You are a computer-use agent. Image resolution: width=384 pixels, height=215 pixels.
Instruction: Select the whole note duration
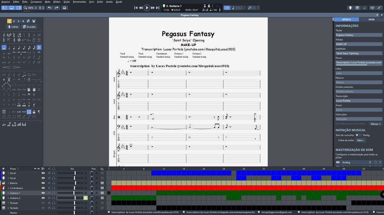coord(4,48)
